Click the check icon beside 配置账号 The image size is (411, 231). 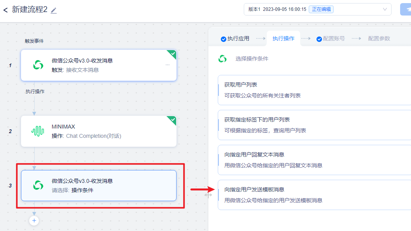coord(319,39)
